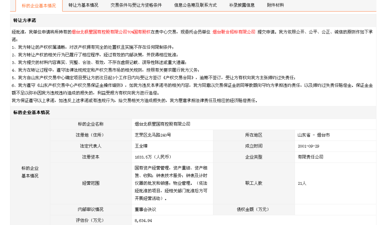388x225 pixels.
Task: Click the 评估价（万元） label cell
Action: pyautogui.click(x=91, y=220)
